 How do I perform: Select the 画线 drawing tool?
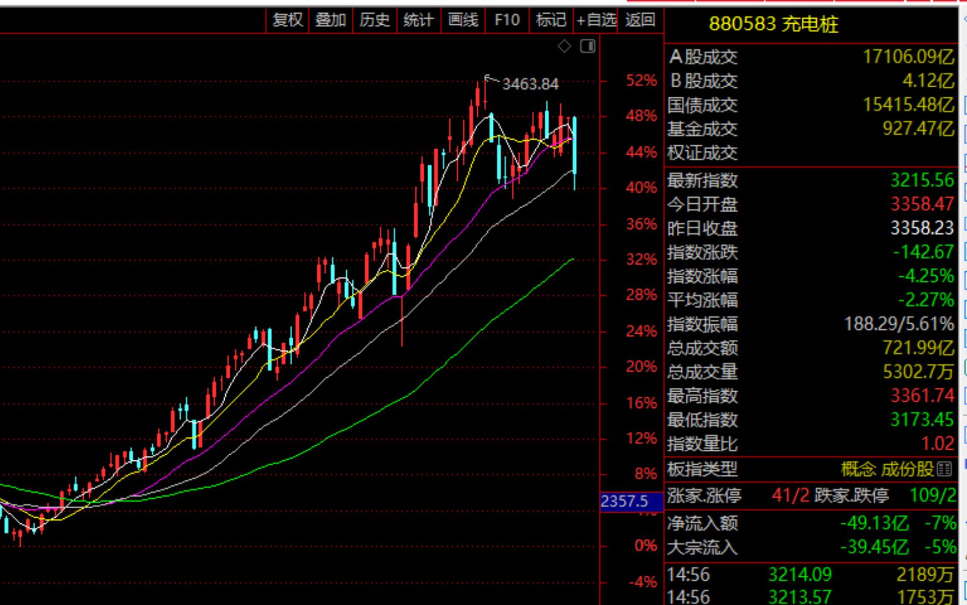pos(463,20)
